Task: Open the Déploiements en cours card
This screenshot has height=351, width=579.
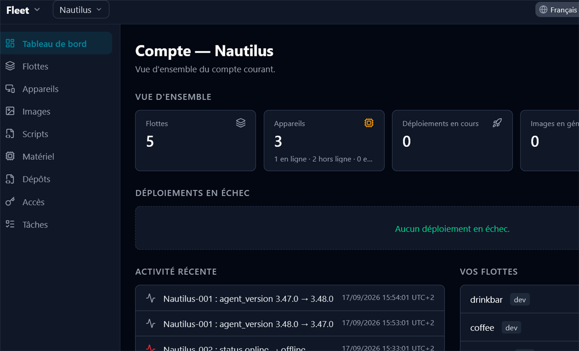Action: pyautogui.click(x=452, y=140)
